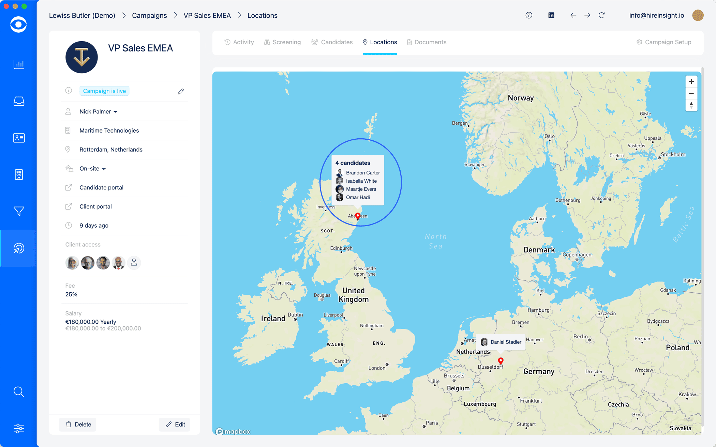The image size is (716, 447).
Task: Click the Daniel Stadler map pin
Action: point(501,361)
